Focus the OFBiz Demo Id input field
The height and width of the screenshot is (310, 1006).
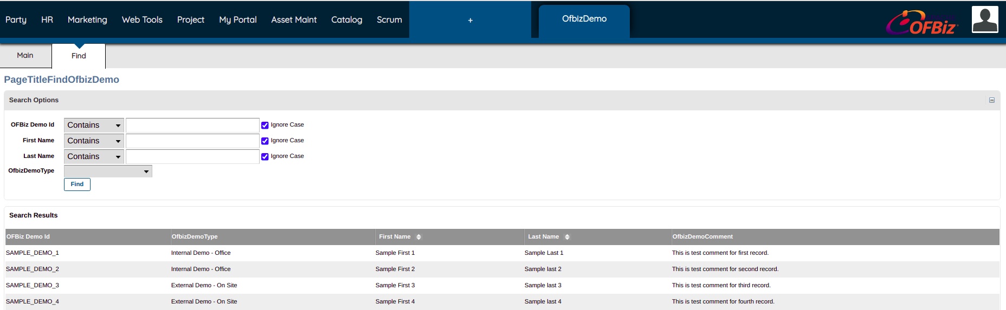(x=192, y=125)
